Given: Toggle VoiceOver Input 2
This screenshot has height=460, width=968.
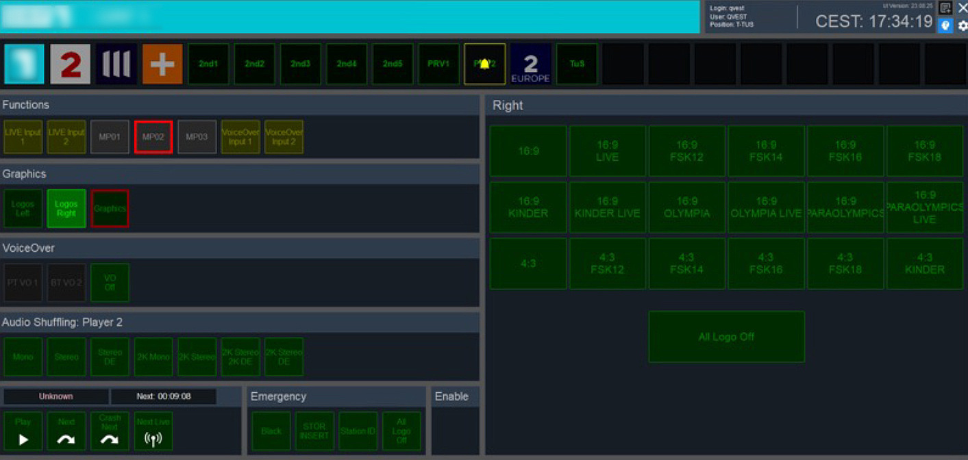Looking at the screenshot, I should pyautogui.click(x=284, y=137).
